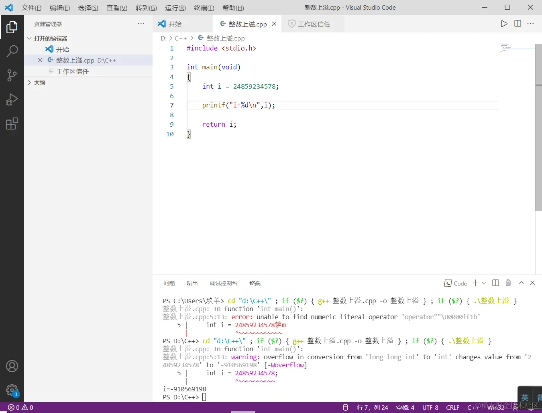Image resolution: width=542 pixels, height=413 pixels.
Task: Click the D: breadcrumb segment
Action: click(163, 38)
